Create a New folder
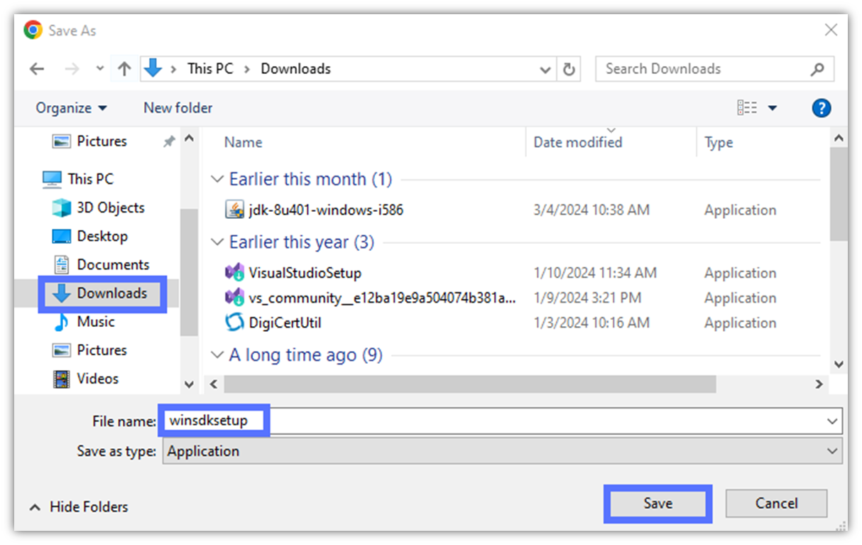Image resolution: width=862 pixels, height=545 pixels. point(178,107)
